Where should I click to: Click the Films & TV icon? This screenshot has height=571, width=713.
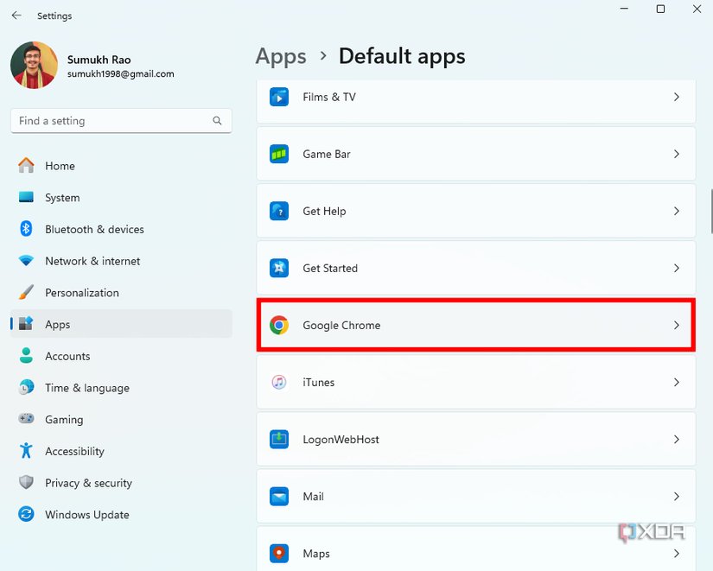point(278,97)
